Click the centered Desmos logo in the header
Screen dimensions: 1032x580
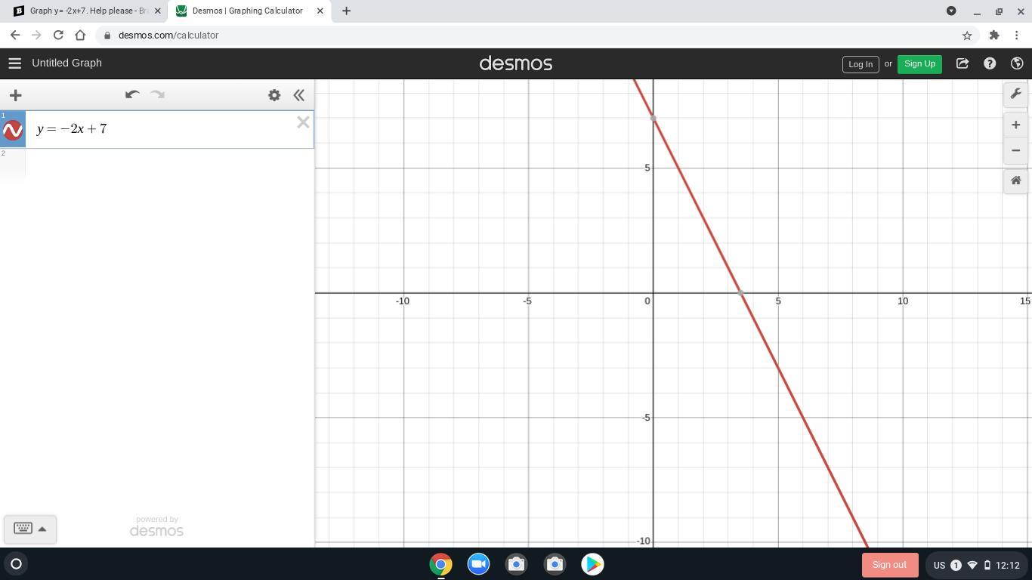click(x=516, y=63)
